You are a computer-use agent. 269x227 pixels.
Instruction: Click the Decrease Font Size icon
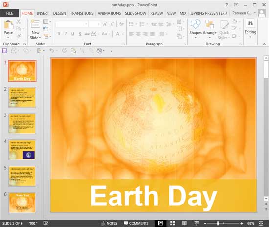112,24
